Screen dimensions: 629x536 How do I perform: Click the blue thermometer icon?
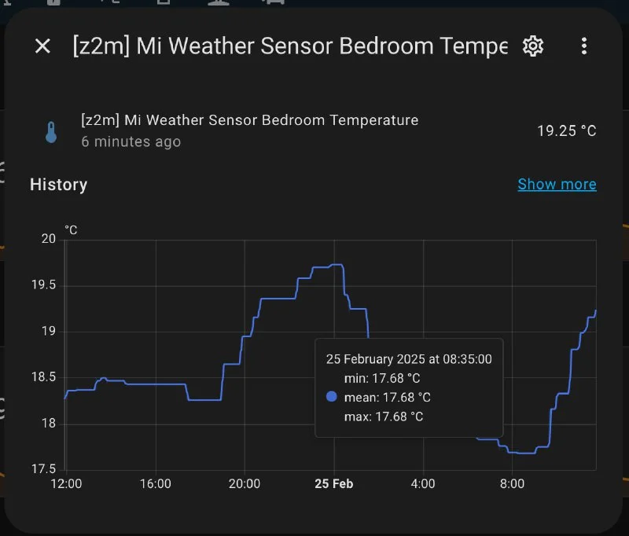click(x=51, y=131)
